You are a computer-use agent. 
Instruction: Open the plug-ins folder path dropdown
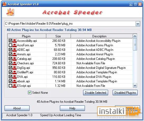pos(138,24)
